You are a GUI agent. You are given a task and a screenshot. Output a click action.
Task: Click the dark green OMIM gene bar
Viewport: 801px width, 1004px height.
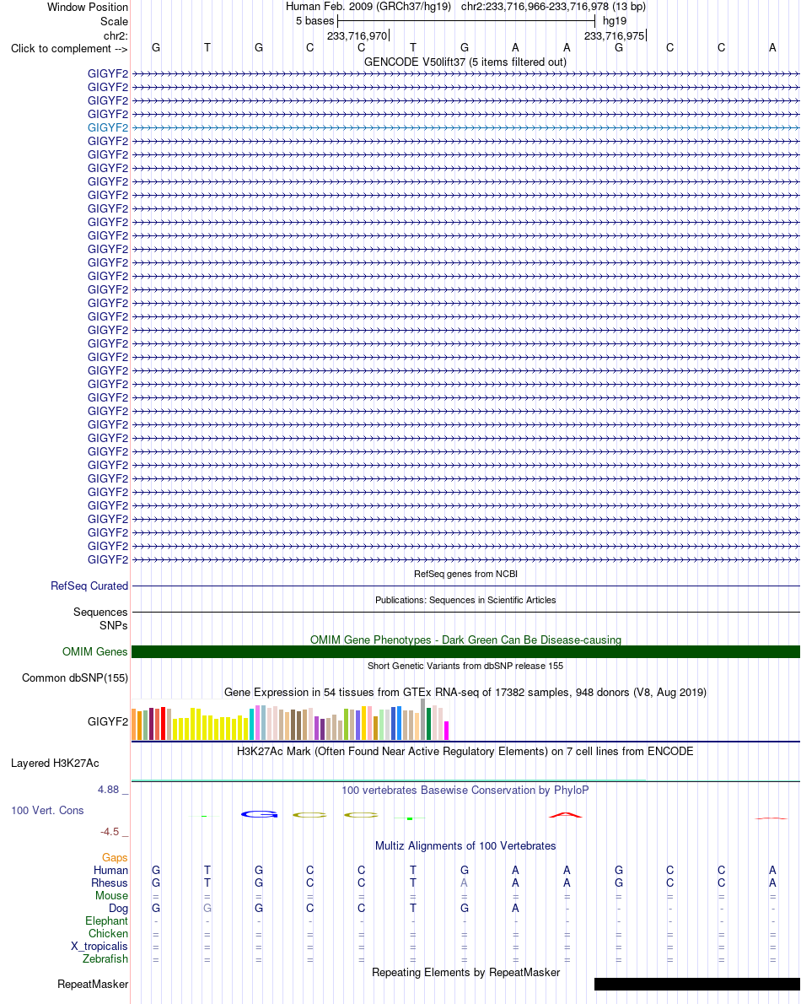tap(465, 652)
